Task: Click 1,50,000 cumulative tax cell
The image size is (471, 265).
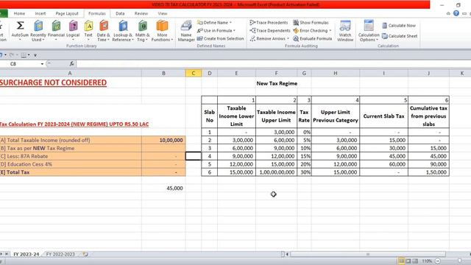Action: tap(428, 172)
